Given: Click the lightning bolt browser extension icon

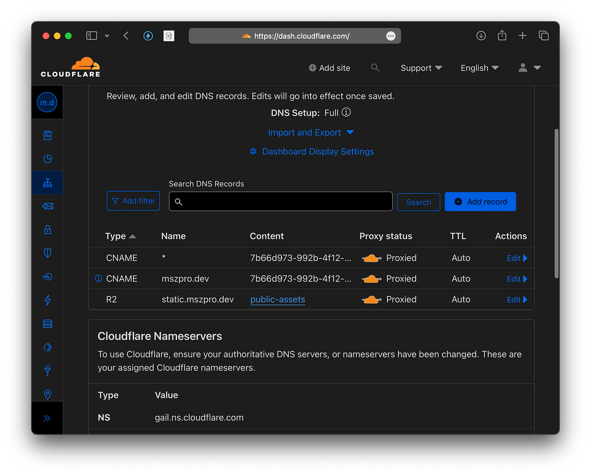Looking at the screenshot, I should [148, 36].
